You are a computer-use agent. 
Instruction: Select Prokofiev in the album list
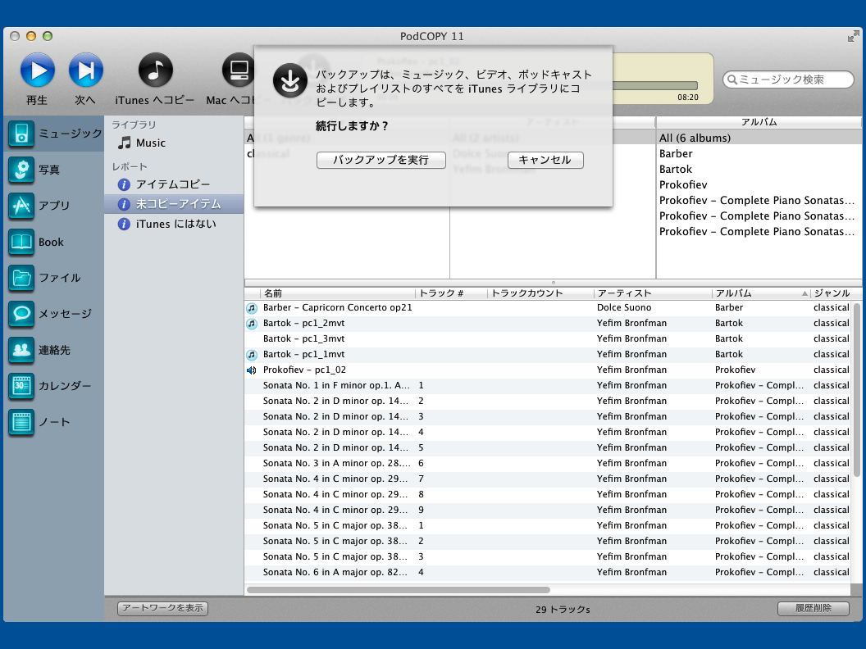pos(759,184)
